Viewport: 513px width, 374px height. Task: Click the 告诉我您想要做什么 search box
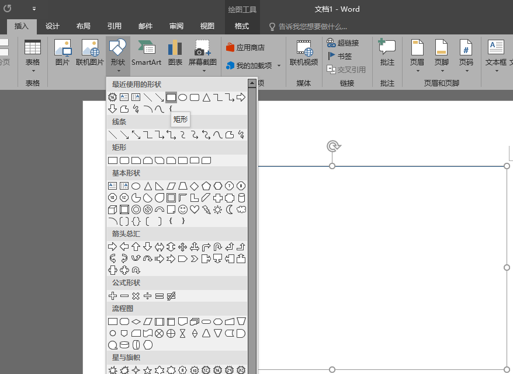point(308,27)
